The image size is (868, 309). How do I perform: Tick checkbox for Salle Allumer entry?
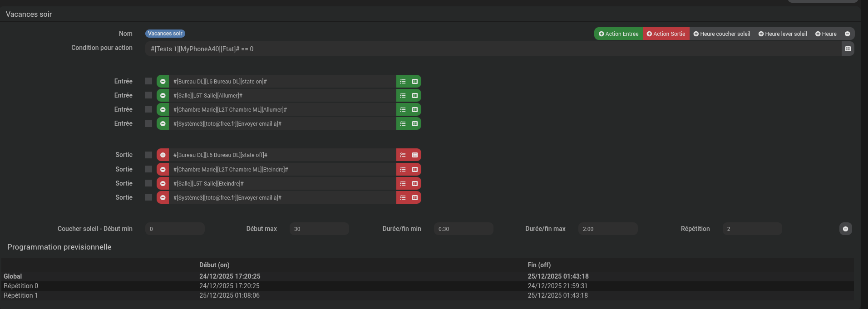tap(148, 95)
